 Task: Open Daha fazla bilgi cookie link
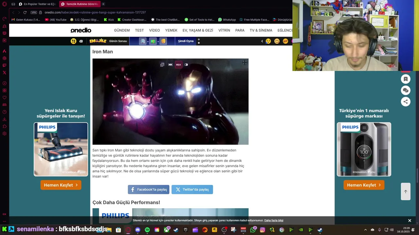click(x=274, y=220)
